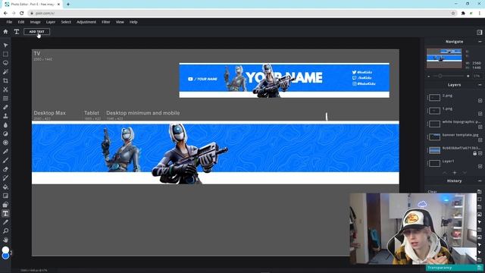
Task: Select the Gradient tool
Action: pyautogui.click(x=5, y=196)
